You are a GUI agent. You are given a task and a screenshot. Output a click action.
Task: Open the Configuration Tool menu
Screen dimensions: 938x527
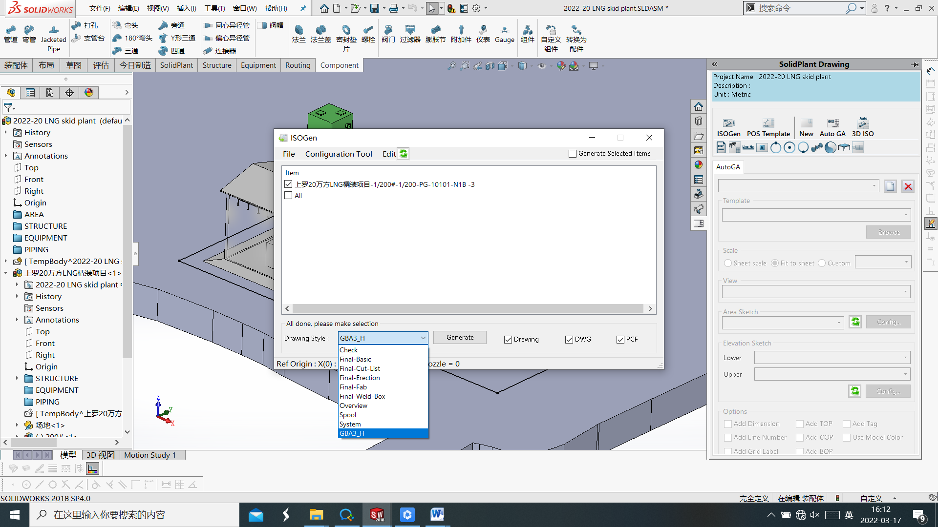(x=339, y=154)
